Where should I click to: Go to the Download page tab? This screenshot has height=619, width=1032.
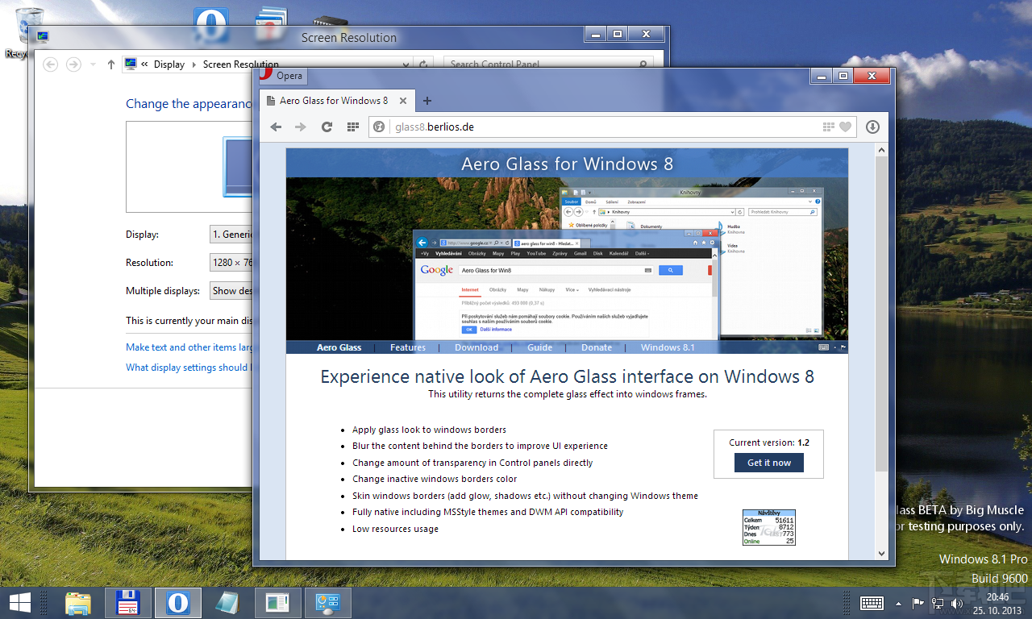pos(476,347)
